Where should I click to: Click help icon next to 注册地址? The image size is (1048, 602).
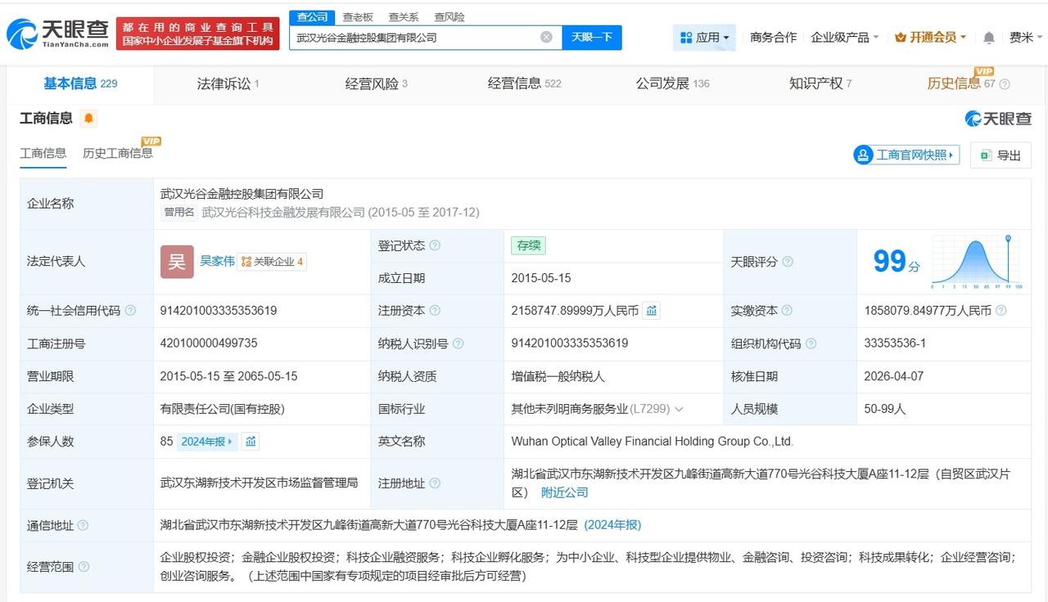pyautogui.click(x=435, y=483)
